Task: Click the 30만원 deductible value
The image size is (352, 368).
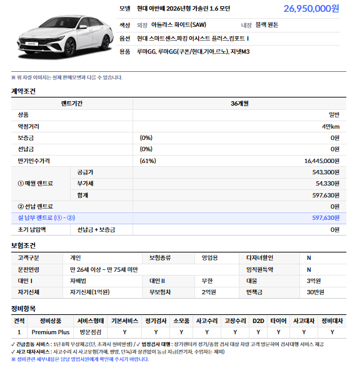Action: (x=315, y=292)
